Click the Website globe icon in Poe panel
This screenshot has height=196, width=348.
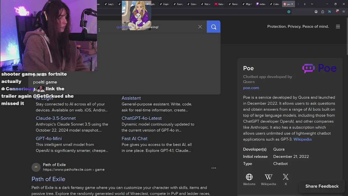click(249, 177)
